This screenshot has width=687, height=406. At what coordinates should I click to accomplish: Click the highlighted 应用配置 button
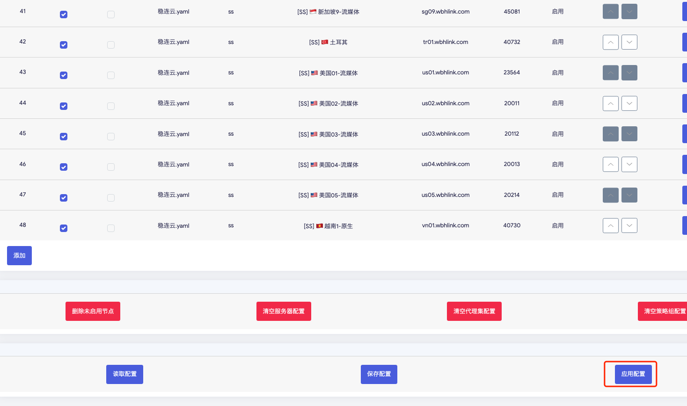pyautogui.click(x=633, y=374)
